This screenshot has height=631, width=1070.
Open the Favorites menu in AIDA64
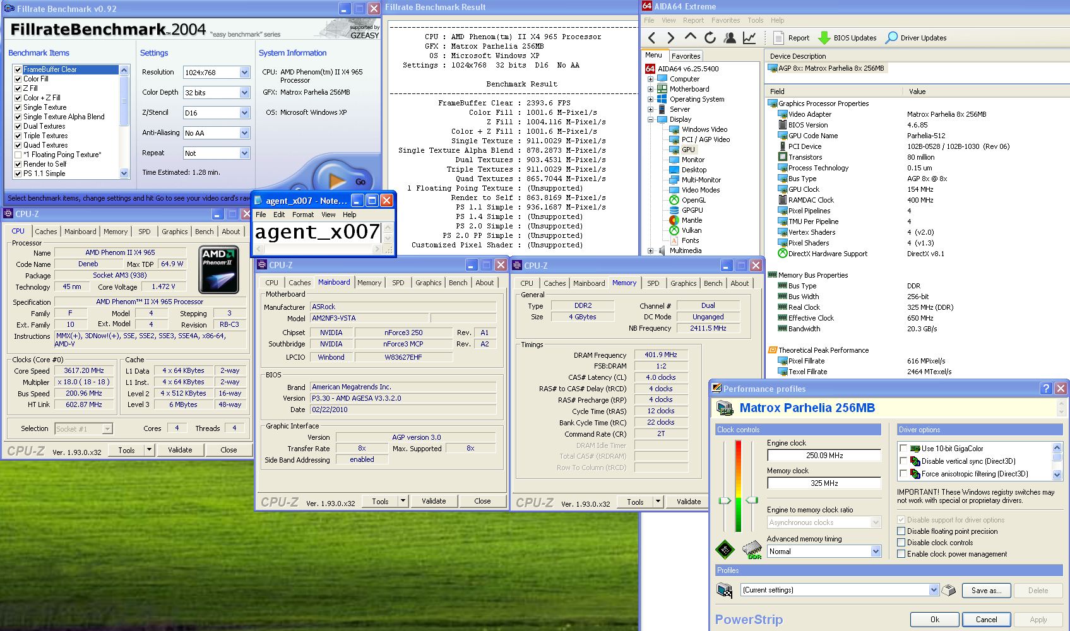click(x=725, y=20)
